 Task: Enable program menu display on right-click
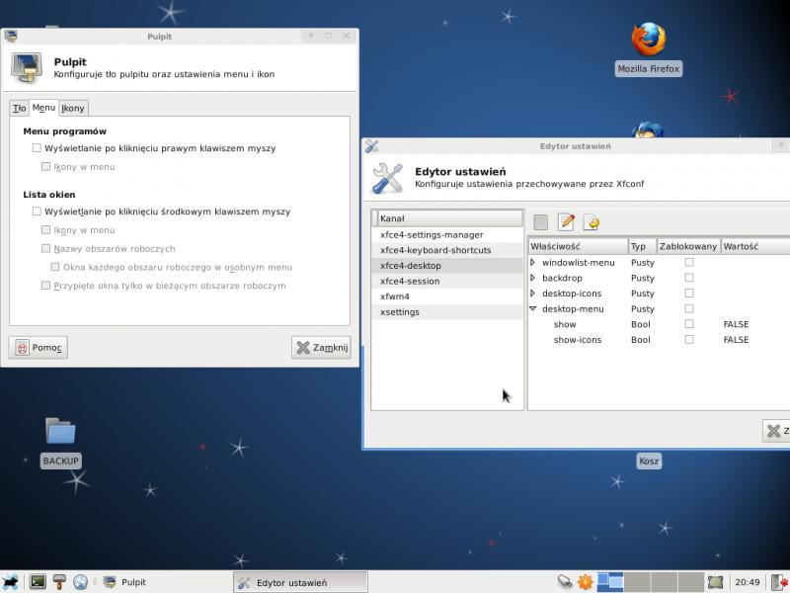click(37, 148)
